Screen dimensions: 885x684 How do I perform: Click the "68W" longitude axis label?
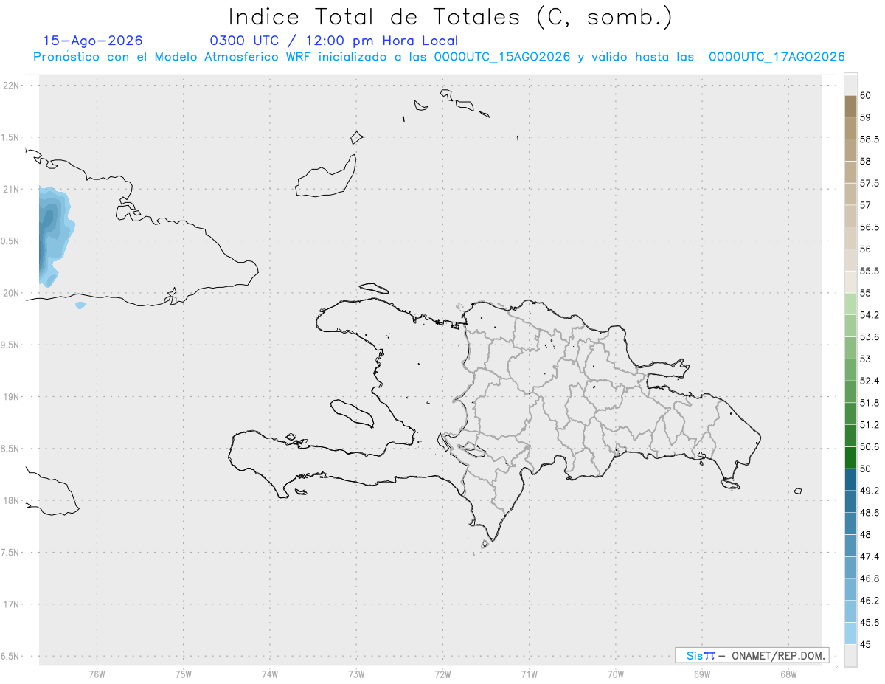point(788,674)
